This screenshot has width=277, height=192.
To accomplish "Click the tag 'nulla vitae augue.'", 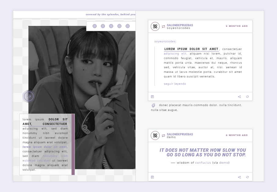I will [x=164, y=110].
